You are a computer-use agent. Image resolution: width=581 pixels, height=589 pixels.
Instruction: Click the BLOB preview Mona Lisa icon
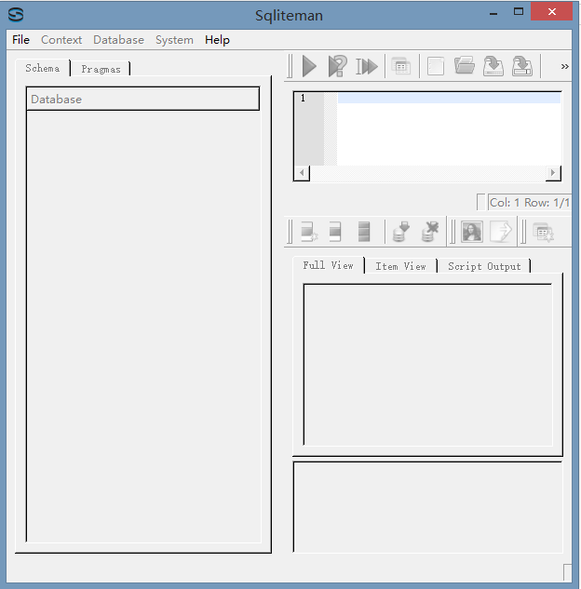point(472,232)
